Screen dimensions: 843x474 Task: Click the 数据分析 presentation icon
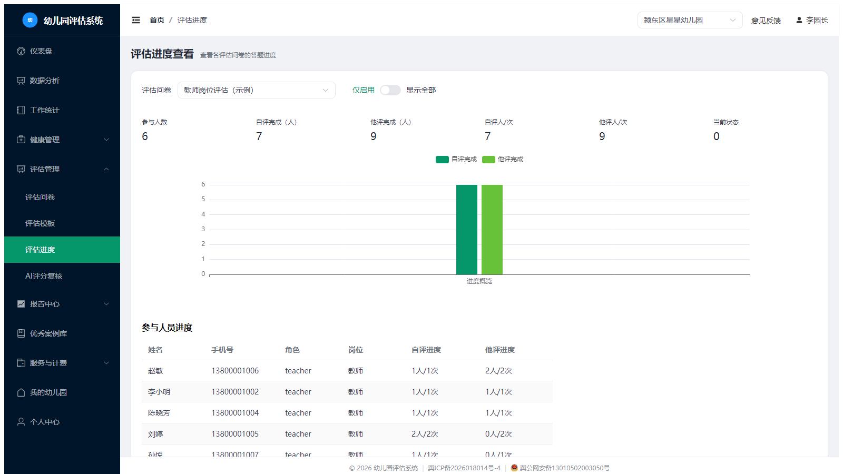21,81
